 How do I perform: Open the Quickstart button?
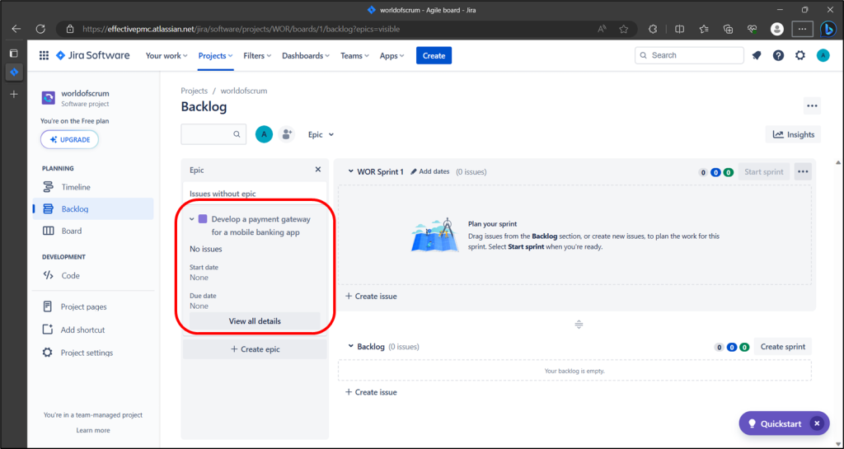(x=775, y=423)
